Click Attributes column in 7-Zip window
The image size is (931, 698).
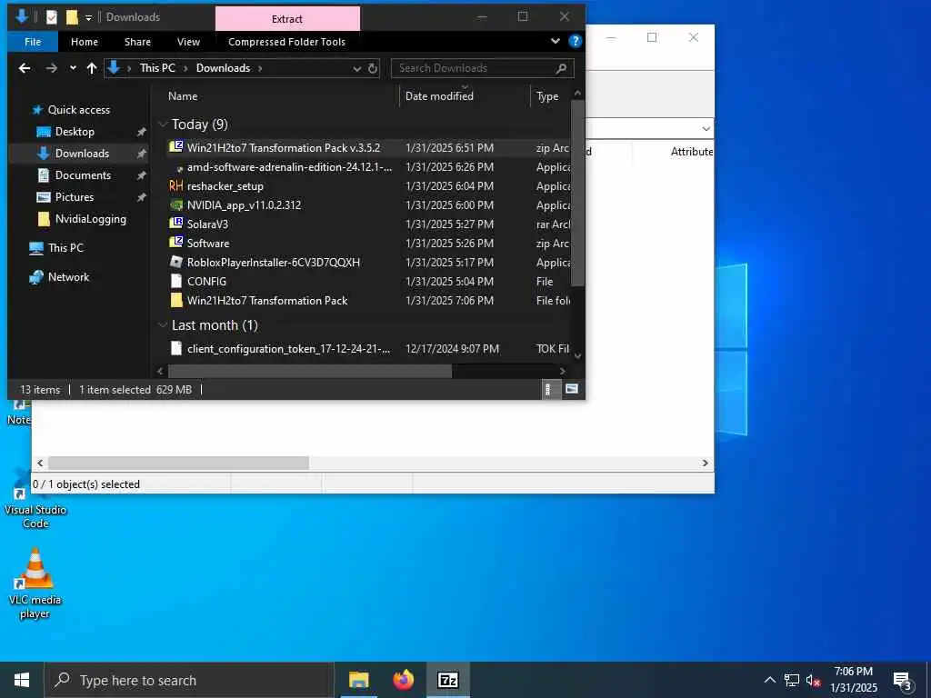692,152
